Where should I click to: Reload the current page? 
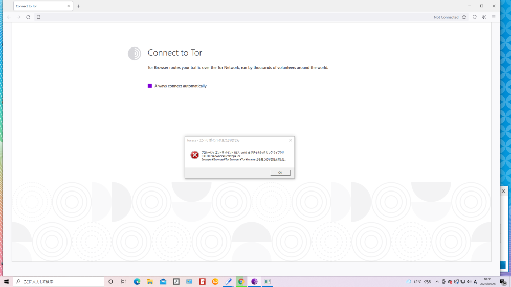point(28,17)
